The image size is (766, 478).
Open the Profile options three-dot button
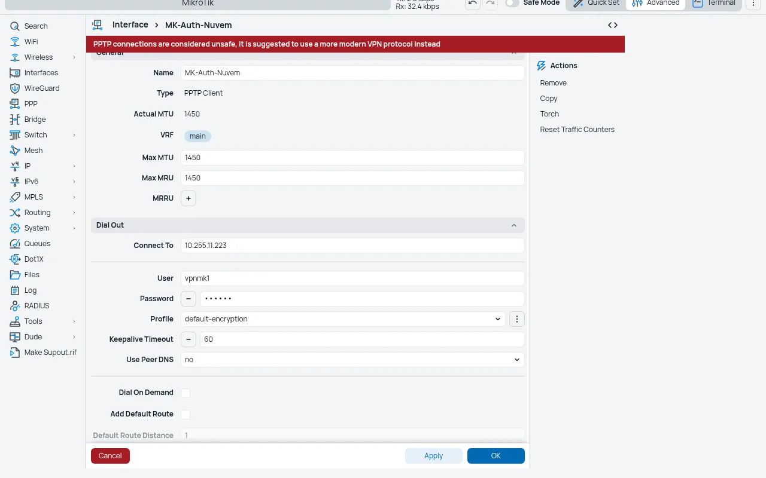517,319
